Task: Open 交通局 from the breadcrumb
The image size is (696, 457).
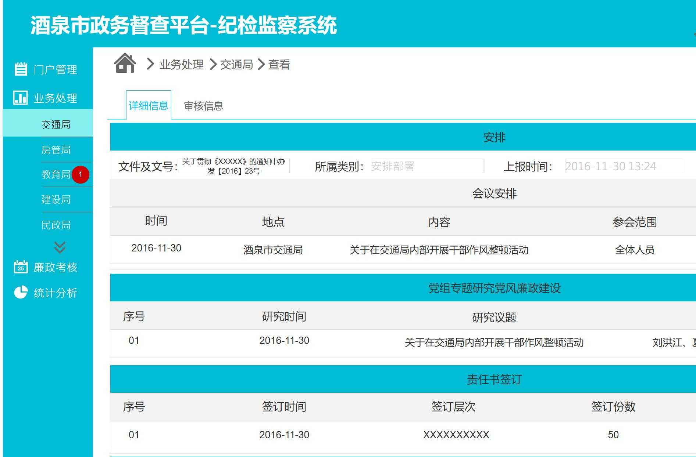Action: pyautogui.click(x=236, y=65)
